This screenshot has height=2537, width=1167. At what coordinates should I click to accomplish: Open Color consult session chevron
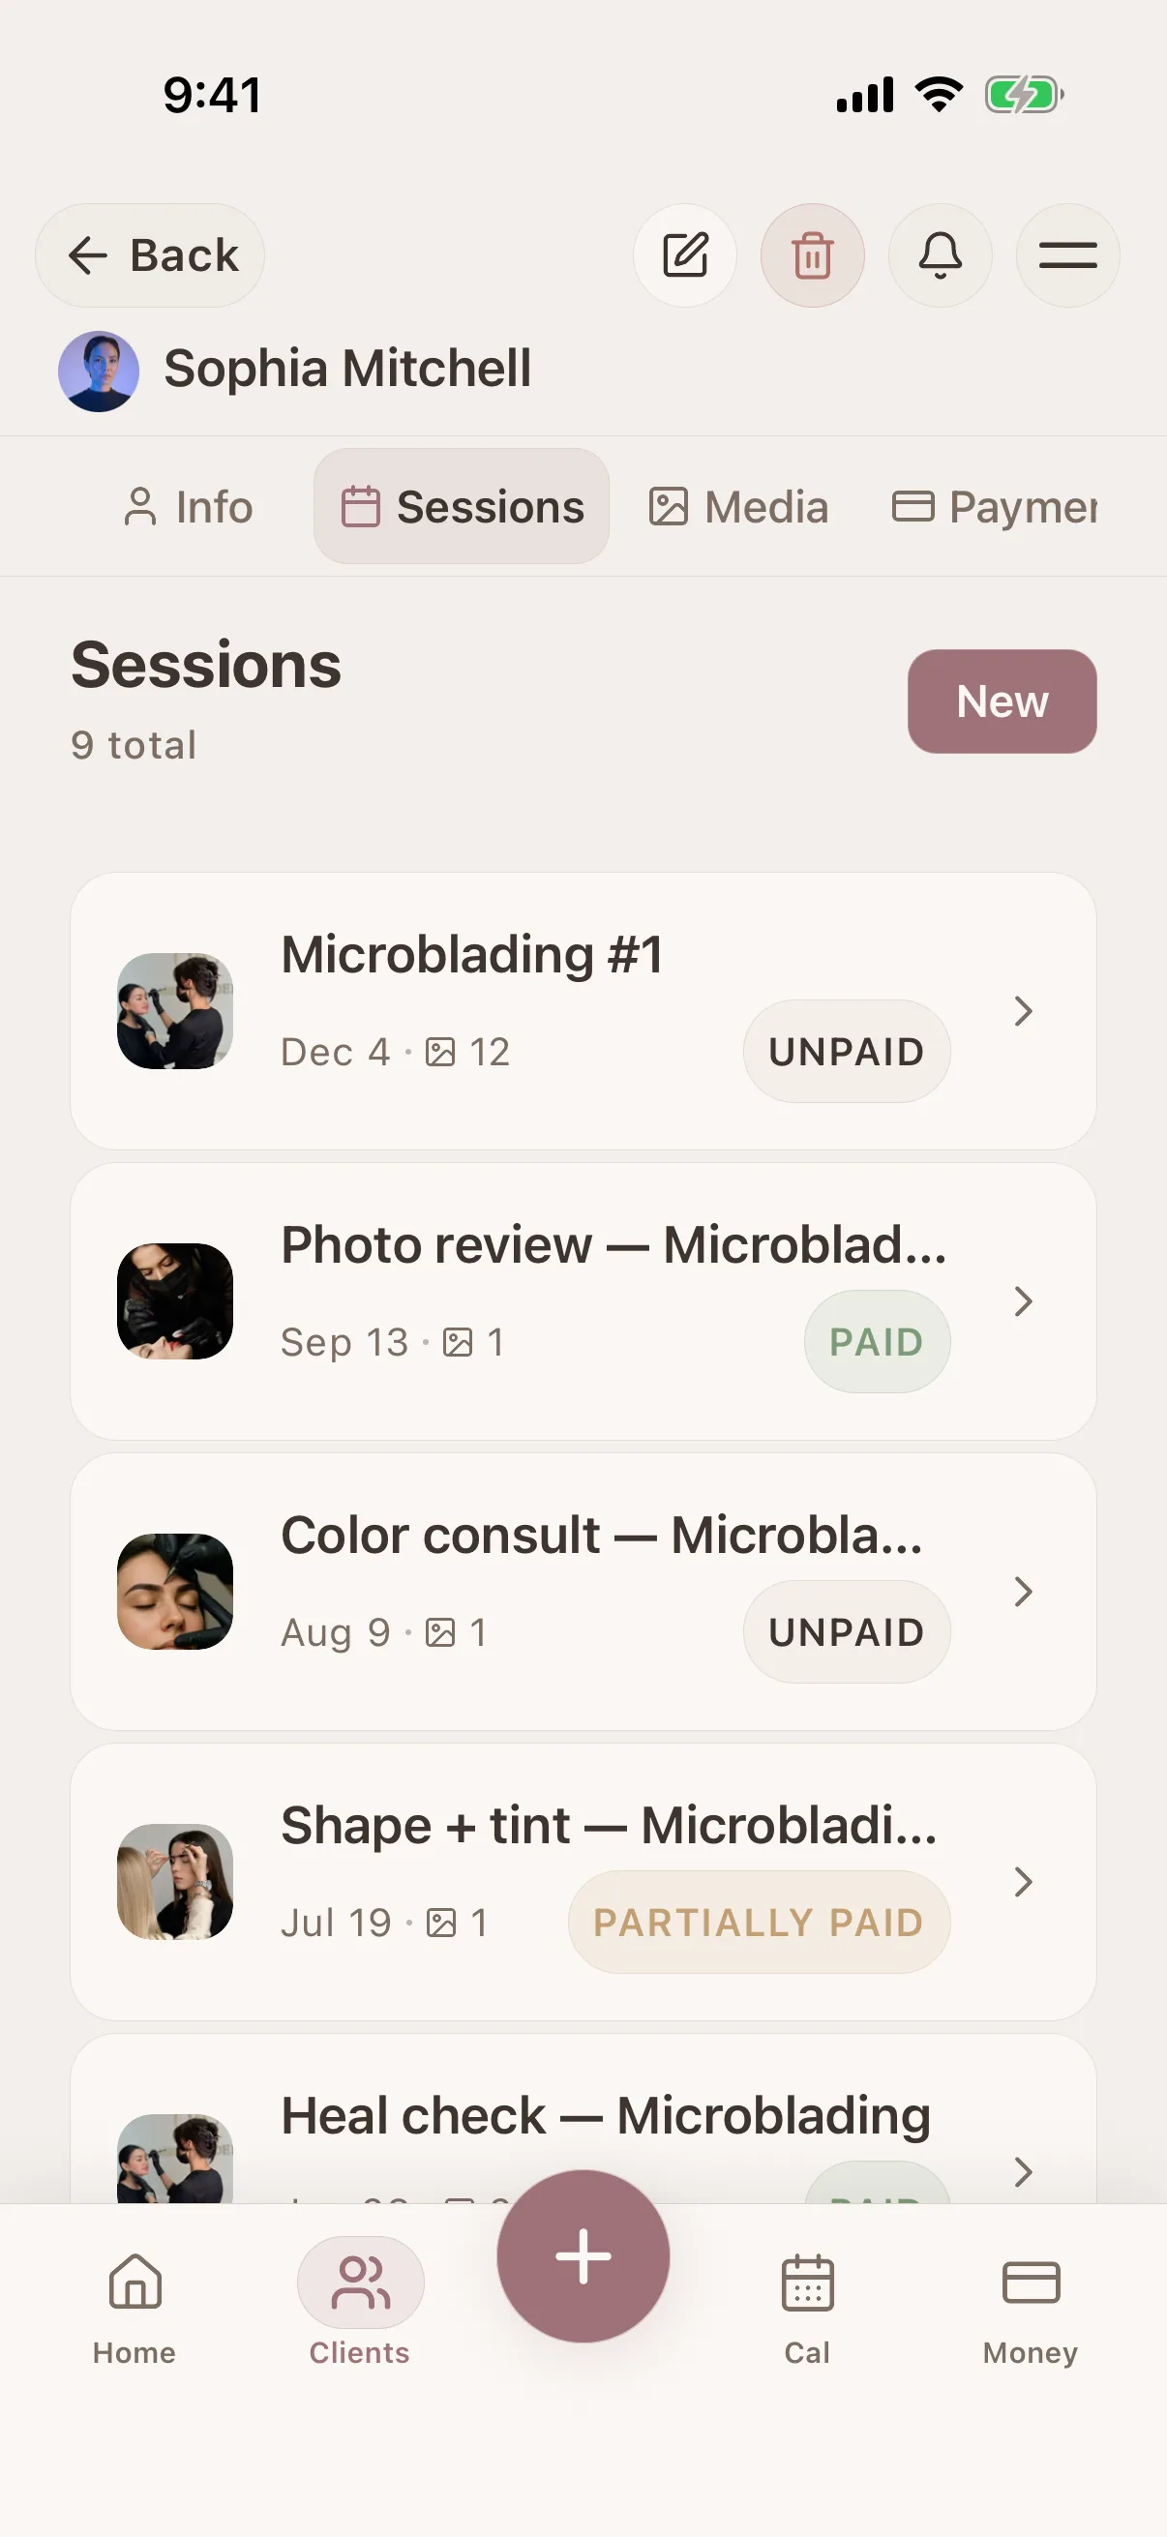1023,1592
